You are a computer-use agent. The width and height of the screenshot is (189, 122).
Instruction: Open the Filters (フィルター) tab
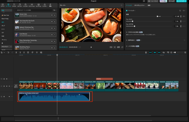(x=45, y=5)
